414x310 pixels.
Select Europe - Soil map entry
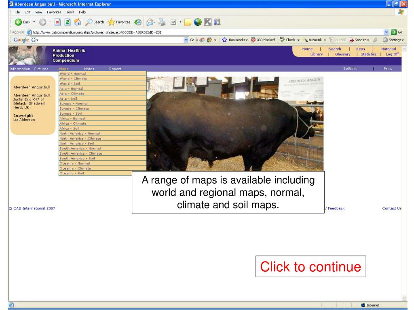tap(102, 113)
